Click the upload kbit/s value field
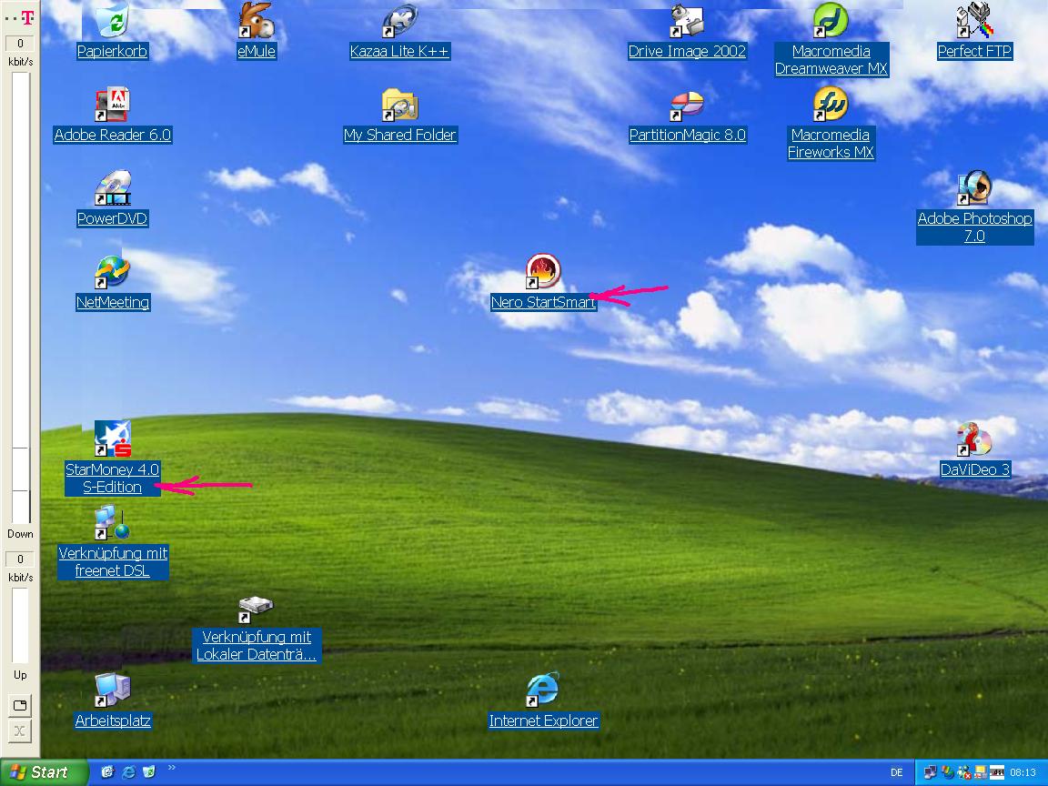The height and width of the screenshot is (786, 1048). pyautogui.click(x=20, y=559)
